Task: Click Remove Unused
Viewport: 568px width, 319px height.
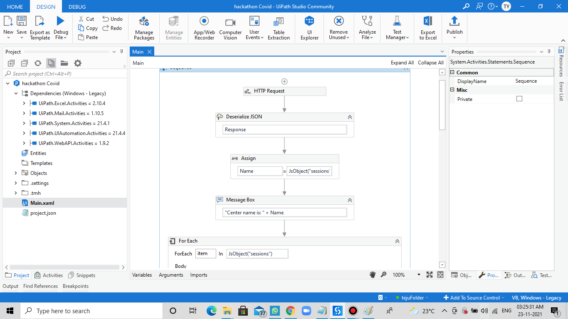Action: click(338, 28)
